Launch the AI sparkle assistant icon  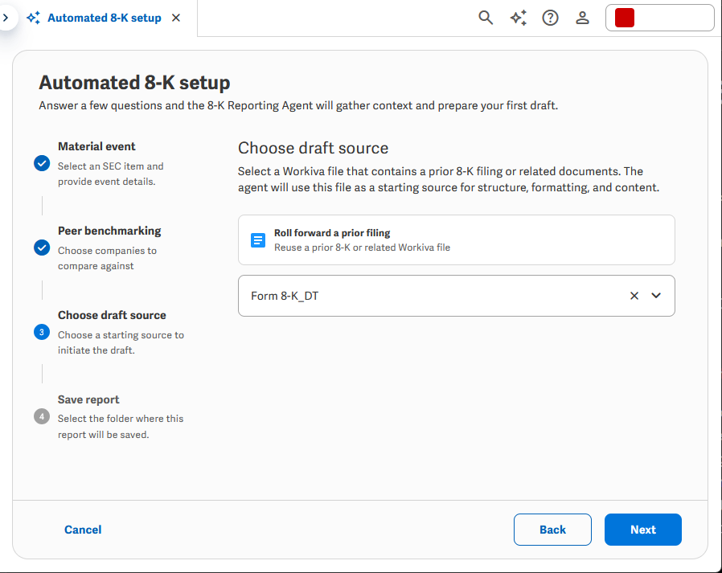(x=518, y=18)
